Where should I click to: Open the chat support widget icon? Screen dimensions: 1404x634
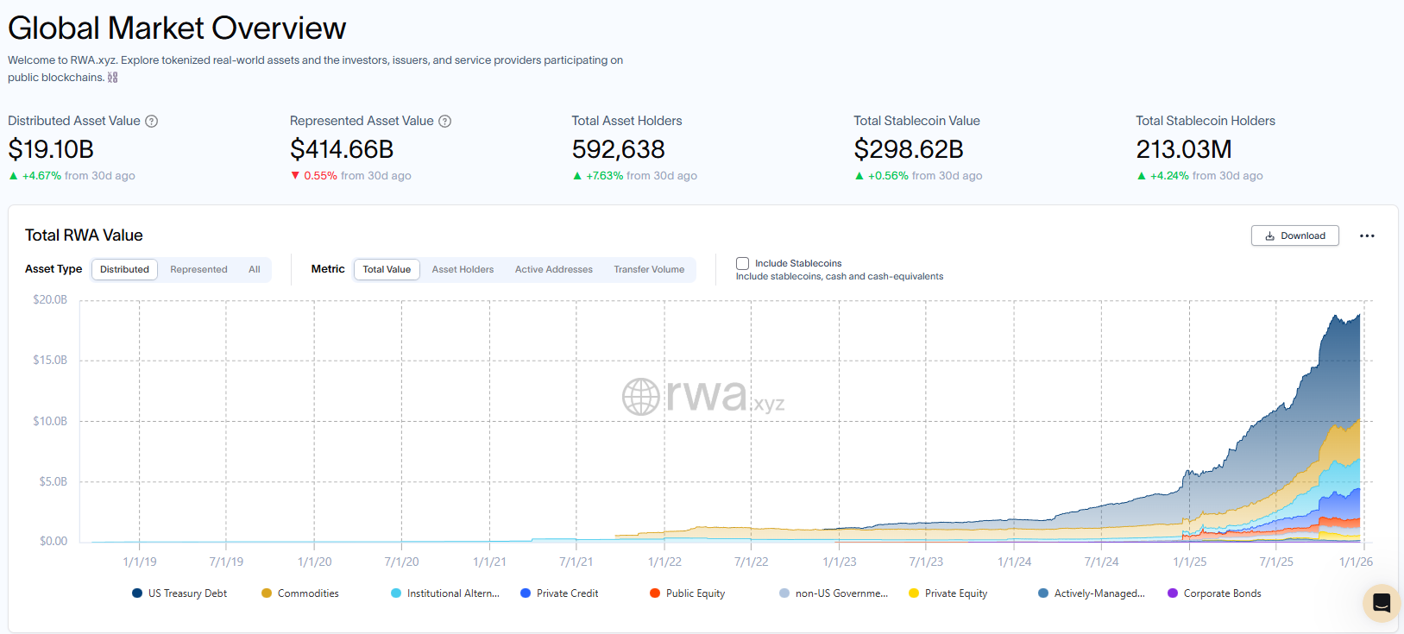1381,603
